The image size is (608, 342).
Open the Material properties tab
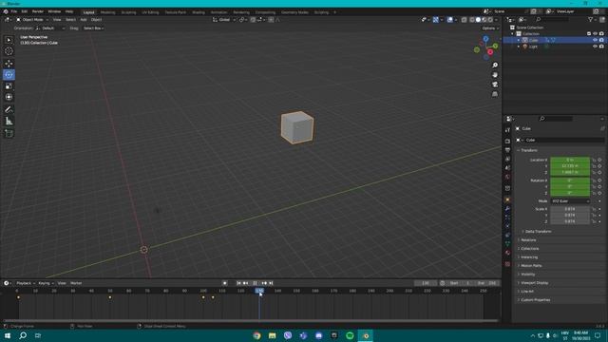pos(507,253)
